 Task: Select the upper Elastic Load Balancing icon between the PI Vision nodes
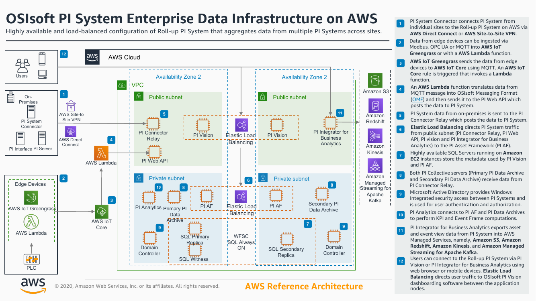tap(241, 125)
